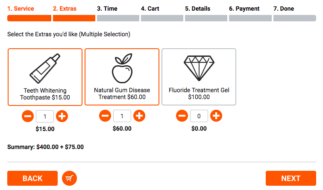
Task: Jump to the 4. Cart step
Action: point(150,9)
